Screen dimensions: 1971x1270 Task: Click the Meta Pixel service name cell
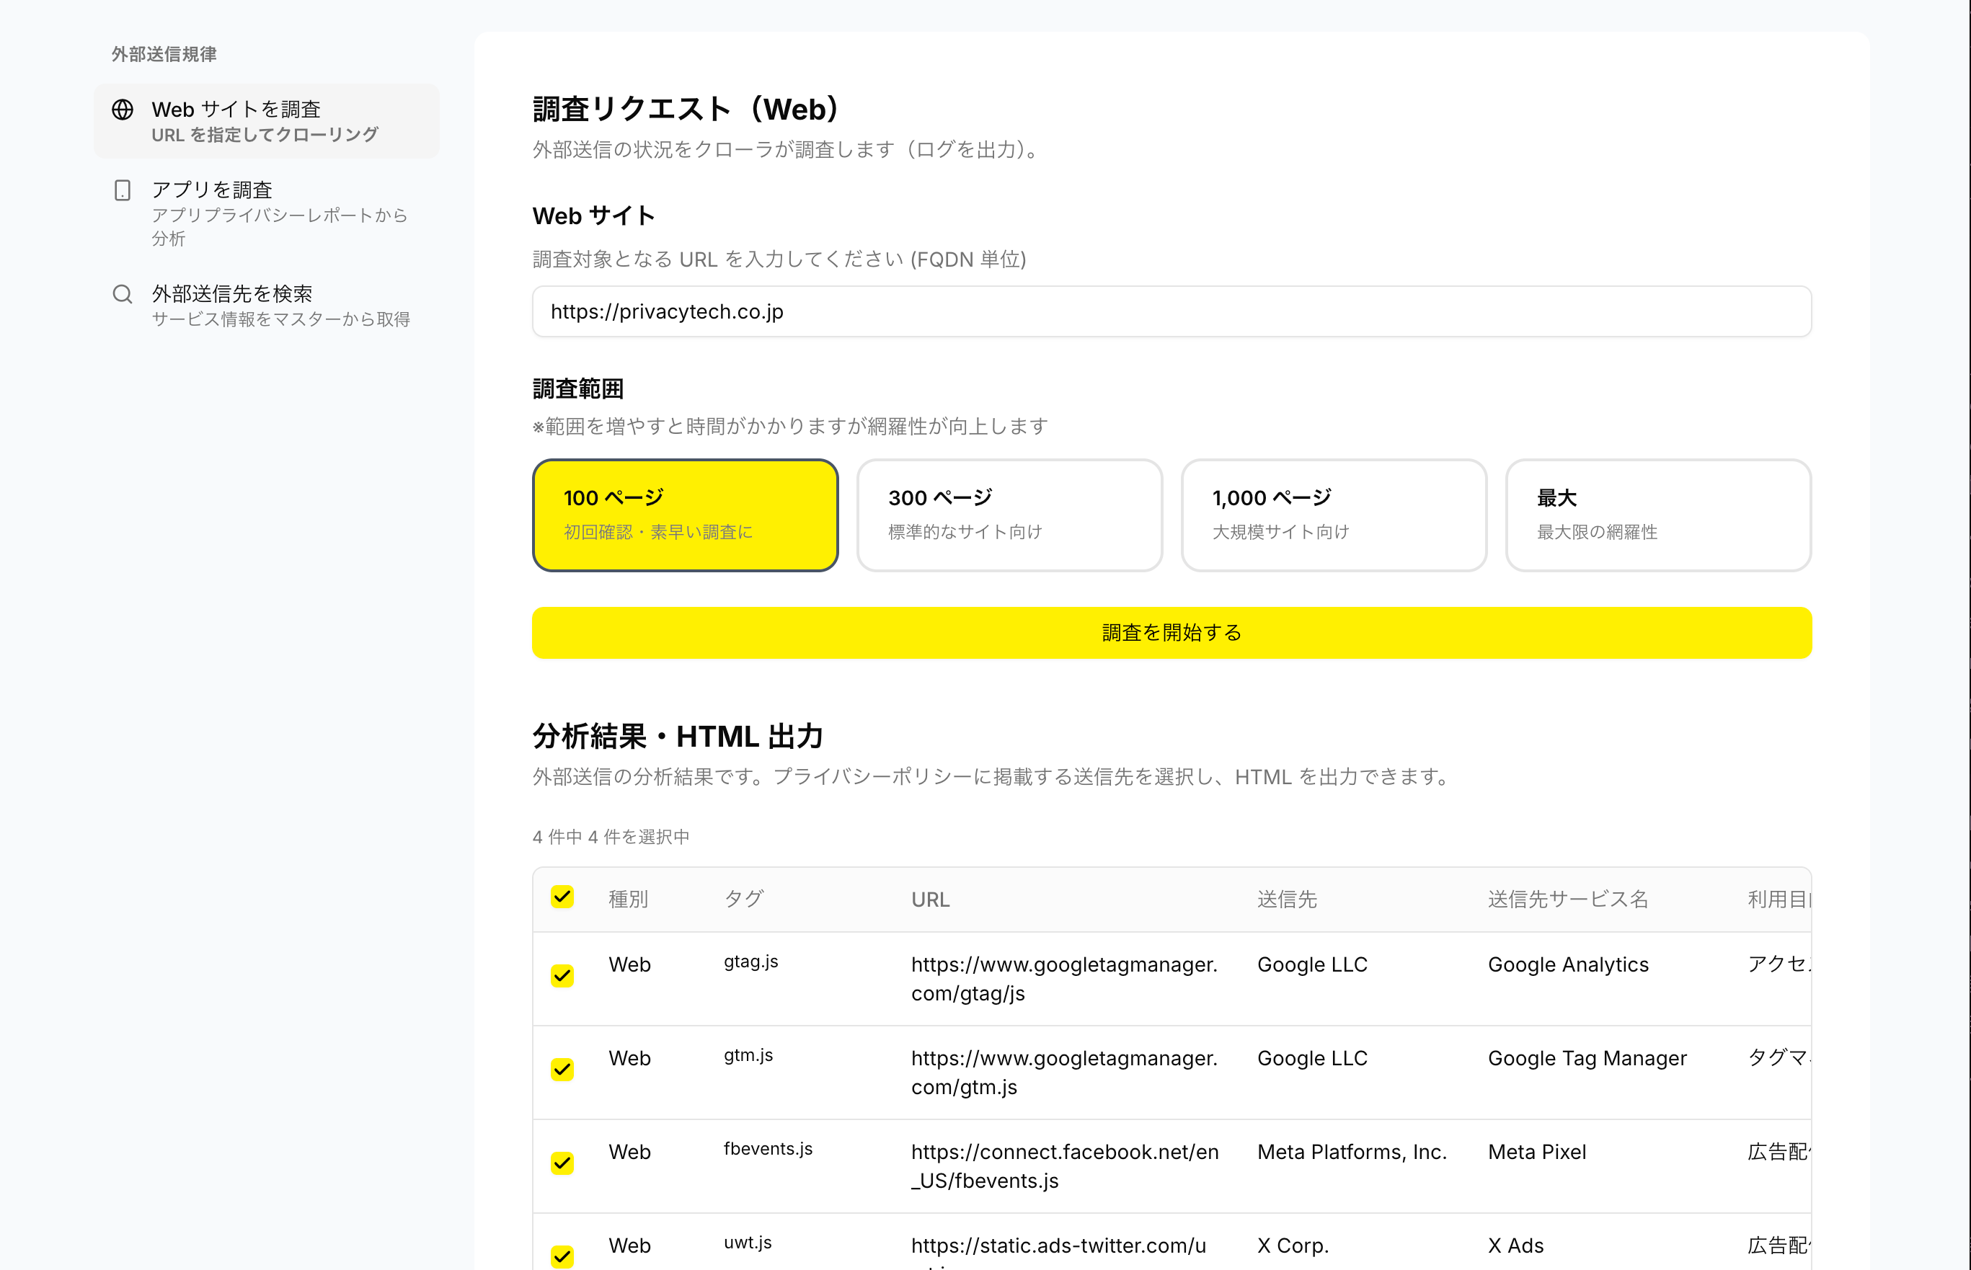1536,1152
